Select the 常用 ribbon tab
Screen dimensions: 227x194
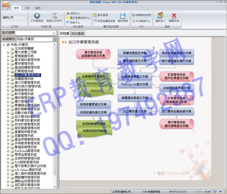click(x=16, y=8)
